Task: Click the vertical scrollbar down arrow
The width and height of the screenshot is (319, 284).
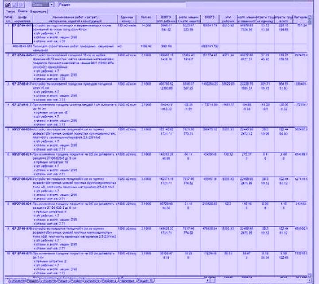Action: pyautogui.click(x=310, y=276)
